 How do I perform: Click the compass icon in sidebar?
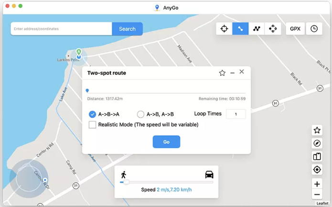click(x=317, y=143)
